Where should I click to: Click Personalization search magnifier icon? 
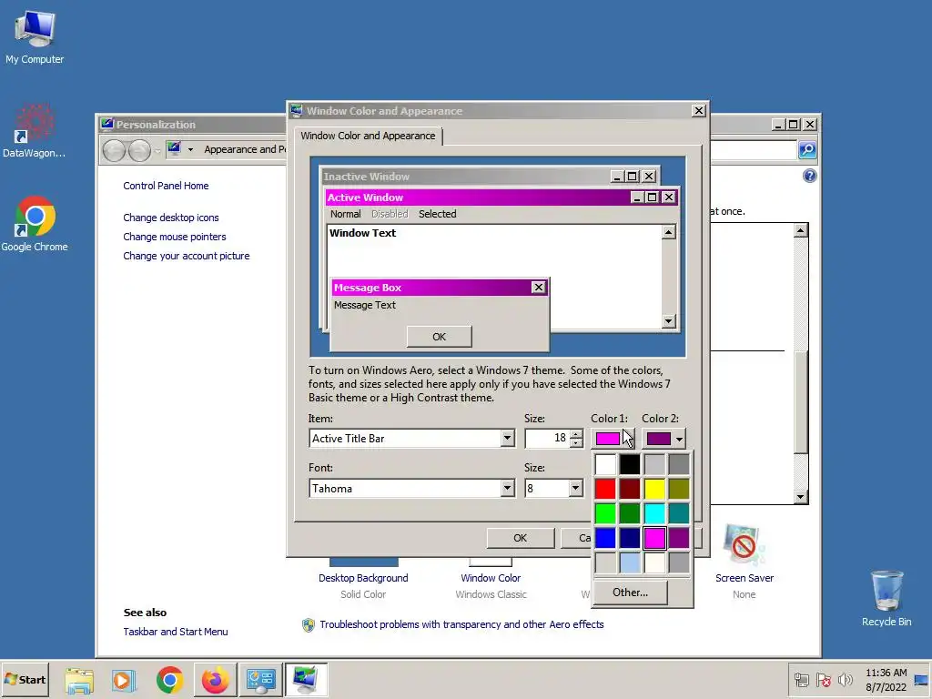point(806,150)
